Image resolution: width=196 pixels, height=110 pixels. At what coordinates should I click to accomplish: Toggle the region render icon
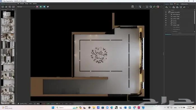147,7
